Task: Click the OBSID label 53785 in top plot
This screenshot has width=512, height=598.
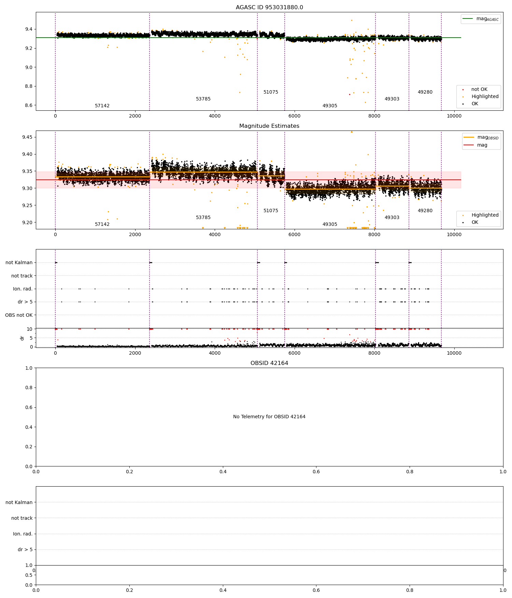Action: click(203, 99)
